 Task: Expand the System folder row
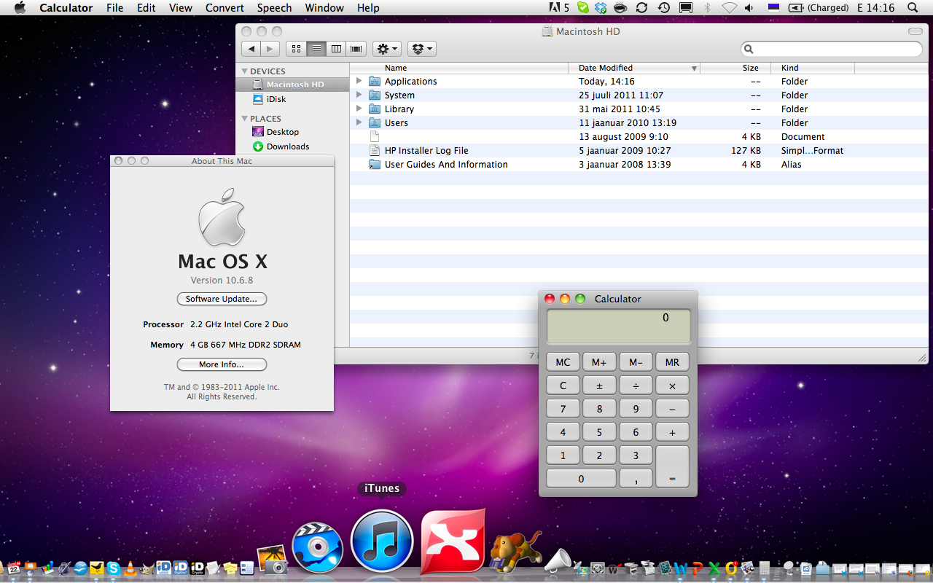(359, 95)
